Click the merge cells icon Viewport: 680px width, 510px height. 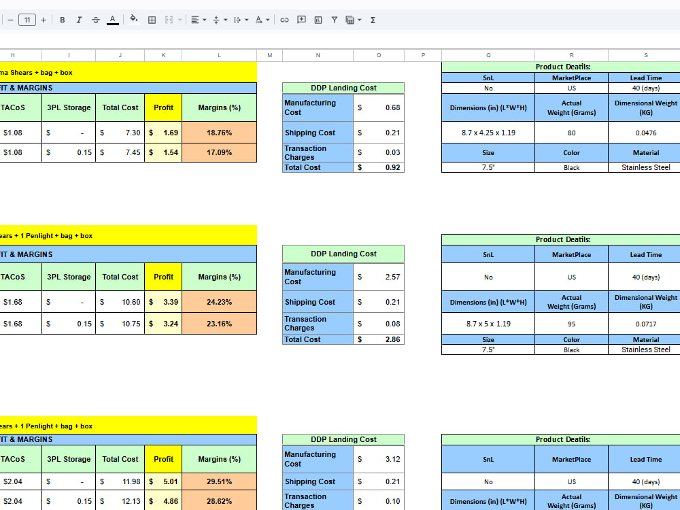[169, 20]
